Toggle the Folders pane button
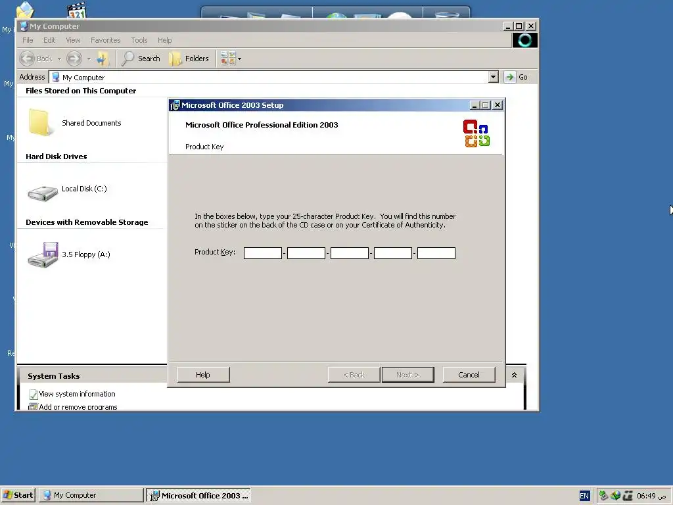The width and height of the screenshot is (673, 505). (x=189, y=59)
